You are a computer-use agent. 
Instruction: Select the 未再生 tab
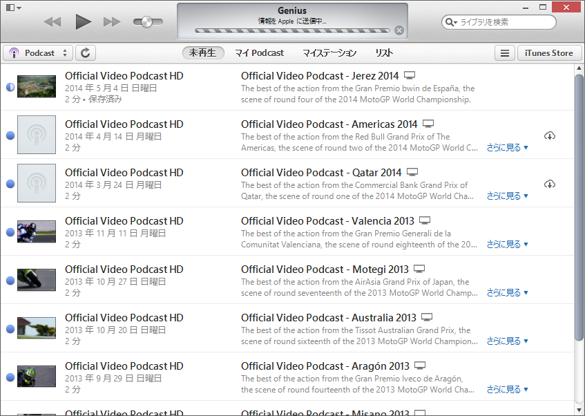click(203, 53)
